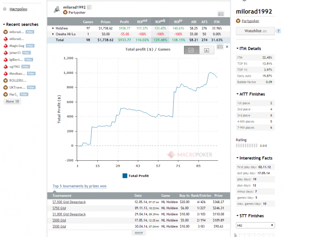This screenshot has height=237, width=326.
Task: Click the $368.27 prize cell
Action: coord(218,202)
